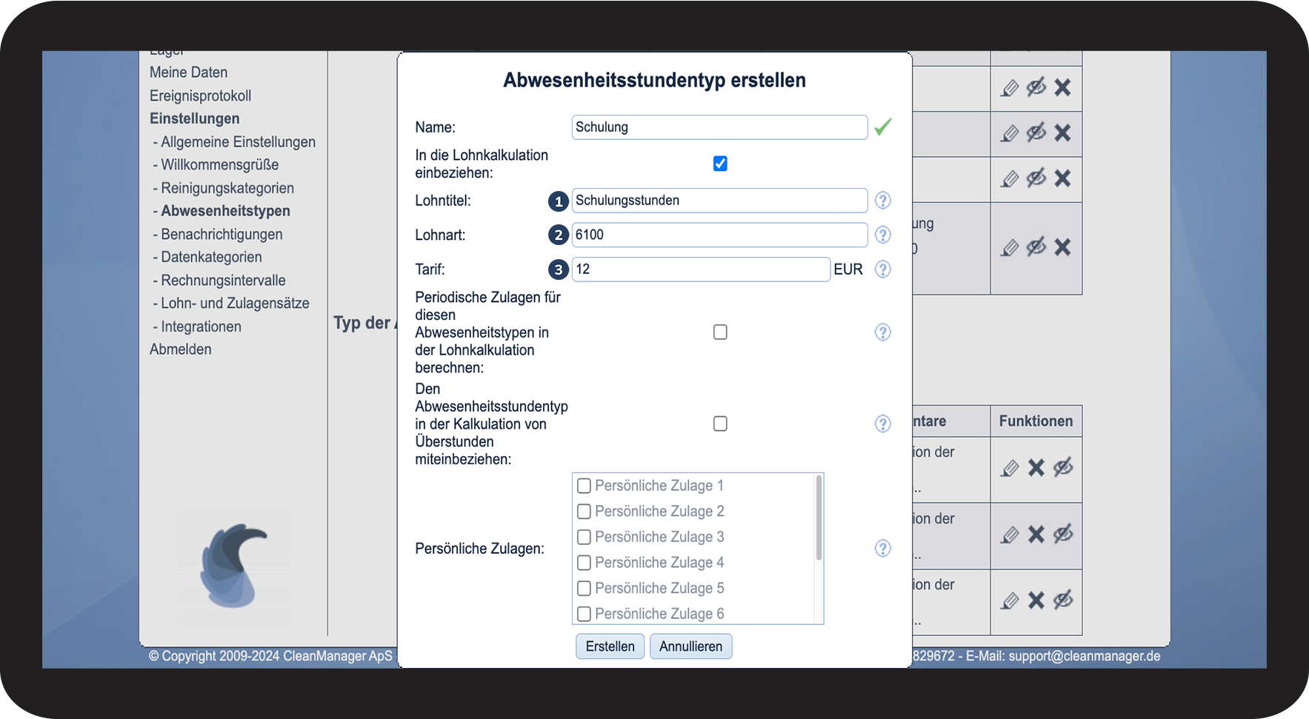The height and width of the screenshot is (719, 1309).
Task: Click help icon for Persönliche Zulagen
Action: coord(882,549)
